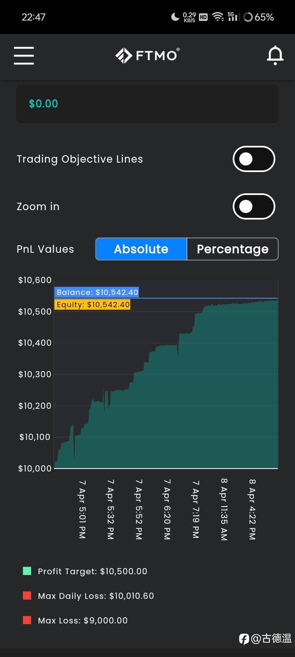Open the notifications bell
The image size is (295, 657).
275,56
